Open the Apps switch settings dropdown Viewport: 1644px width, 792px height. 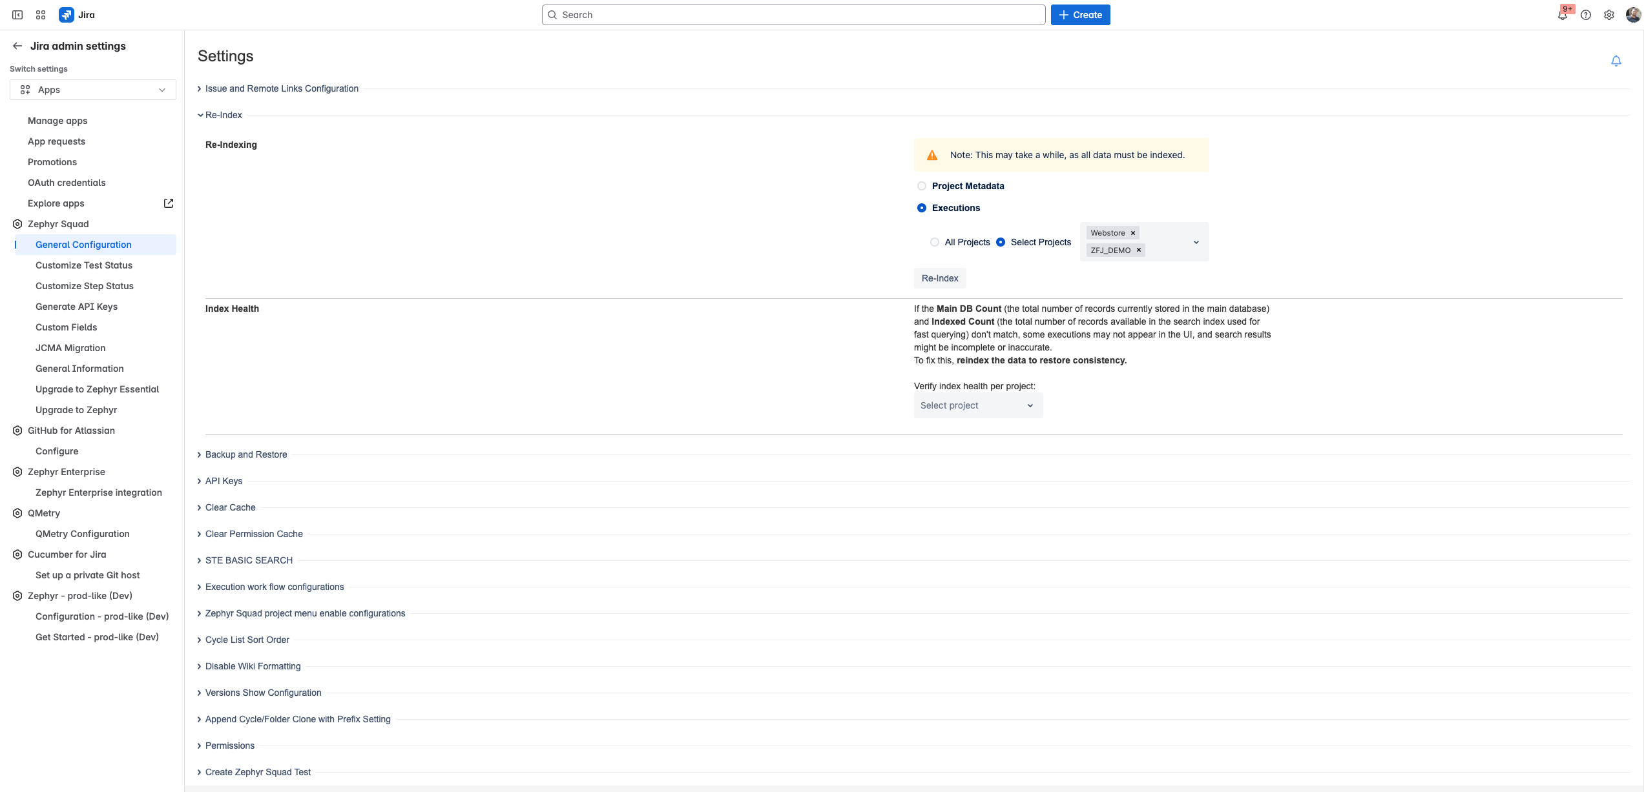[93, 90]
